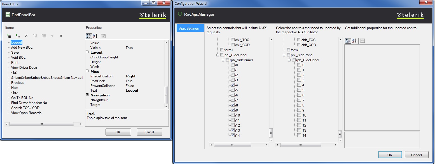Open Property Pages icon in Configuration Wizard

coord(362,41)
